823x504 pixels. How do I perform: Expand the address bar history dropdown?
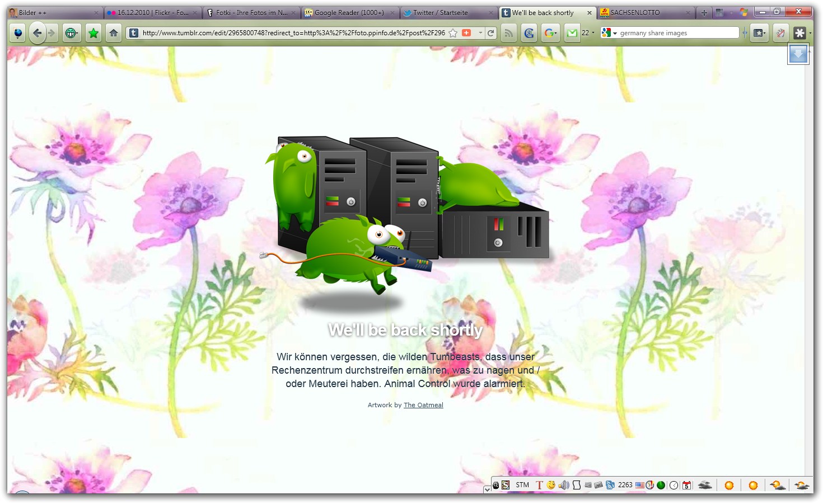point(480,33)
